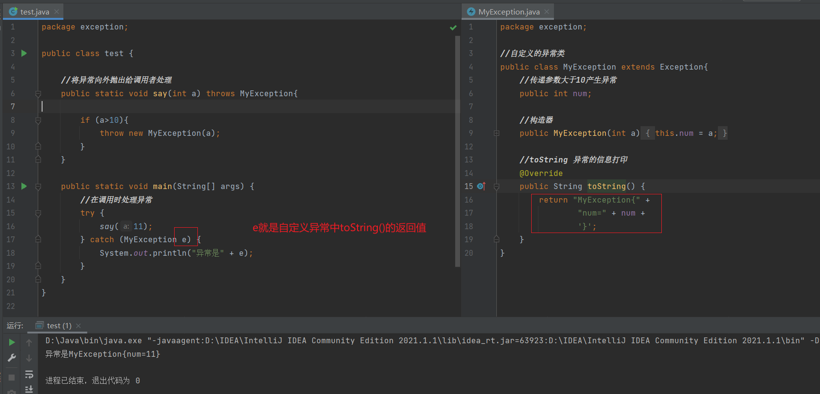Viewport: 820px width, 394px height.
Task: Click 'package exception;' in test.java
Action: [85, 27]
